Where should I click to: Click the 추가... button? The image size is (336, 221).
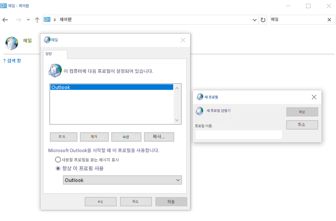(x=64, y=137)
